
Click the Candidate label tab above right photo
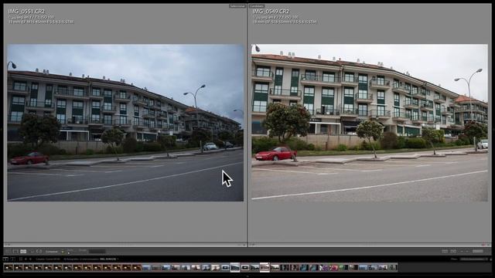tap(257, 6)
